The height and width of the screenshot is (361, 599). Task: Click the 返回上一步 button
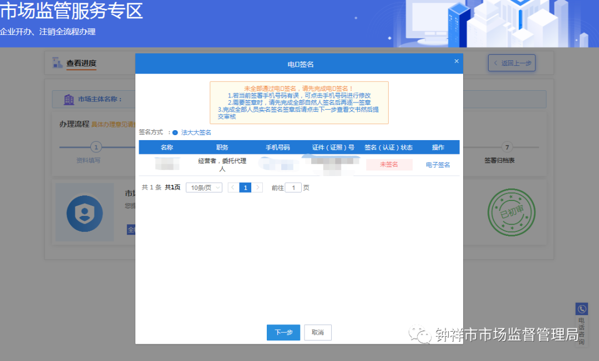coord(511,63)
